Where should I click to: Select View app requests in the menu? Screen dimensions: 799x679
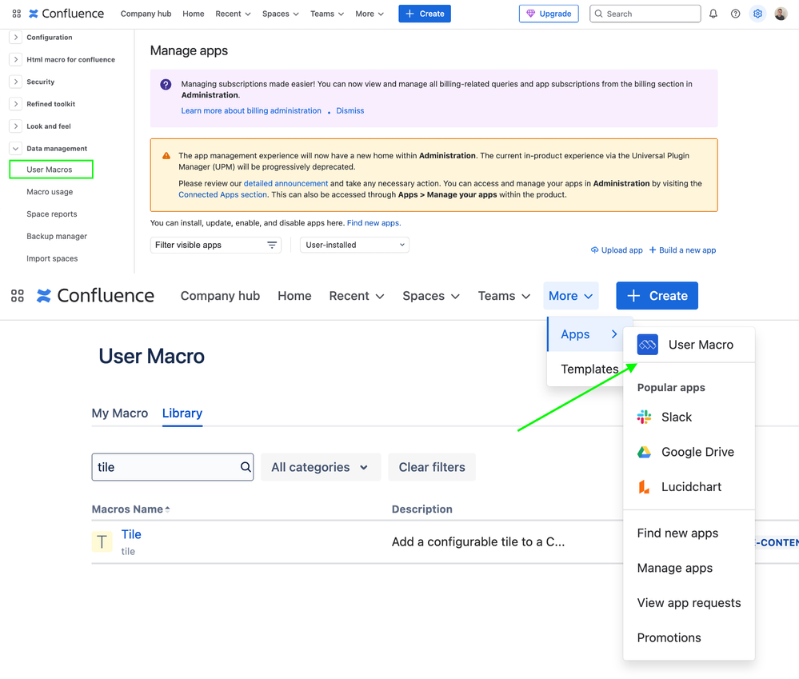689,602
